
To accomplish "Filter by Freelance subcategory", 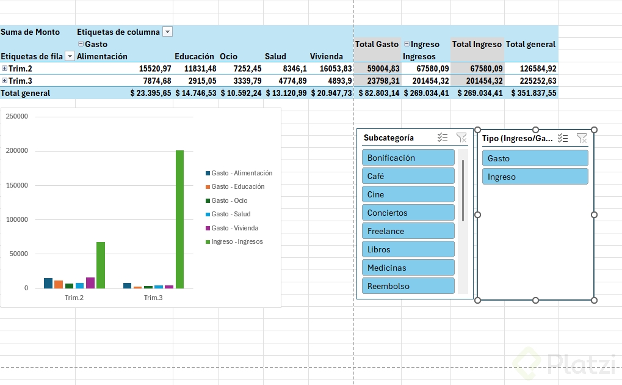I will tap(408, 231).
